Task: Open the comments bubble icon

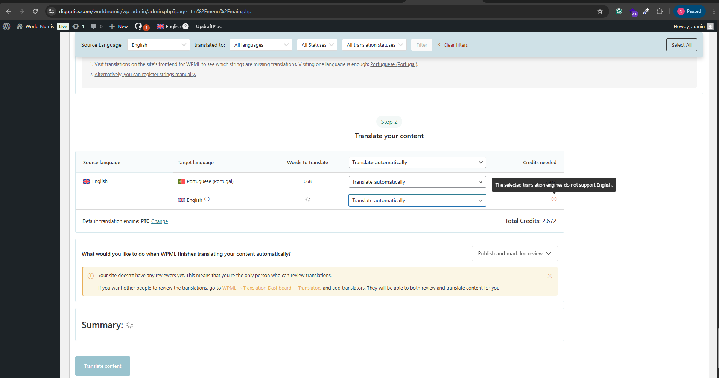Action: coord(94,26)
